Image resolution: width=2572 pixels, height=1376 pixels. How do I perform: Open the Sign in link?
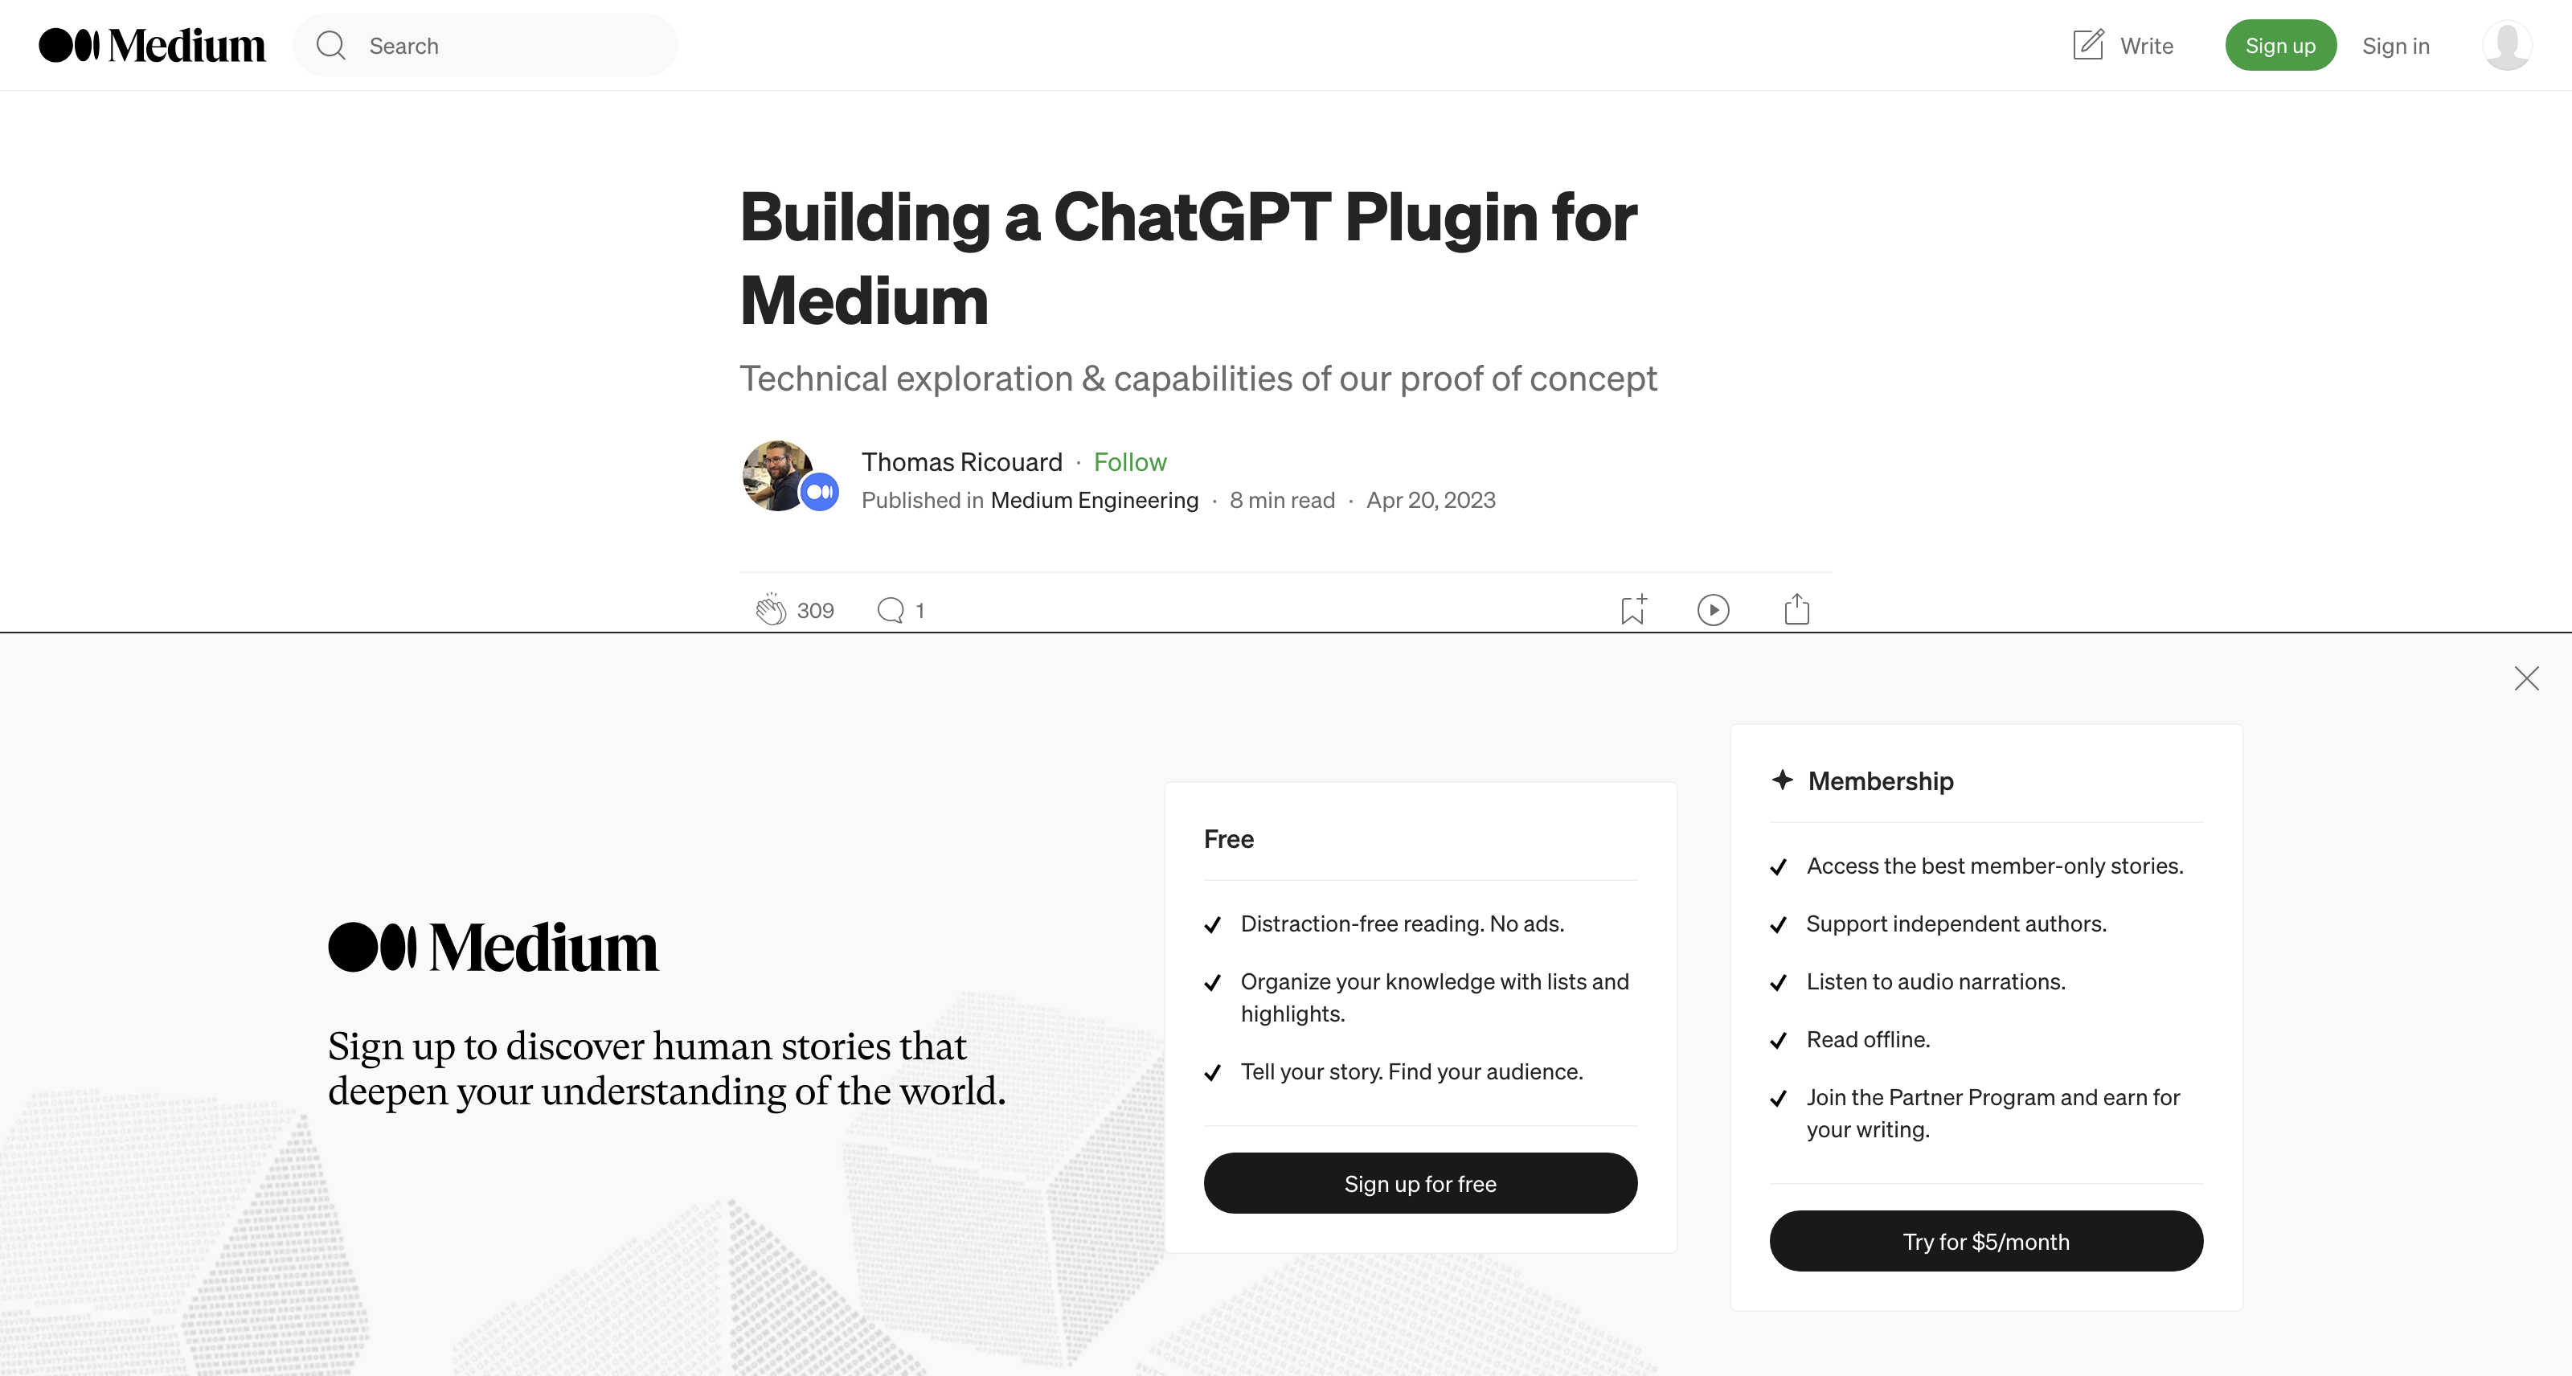(2395, 46)
